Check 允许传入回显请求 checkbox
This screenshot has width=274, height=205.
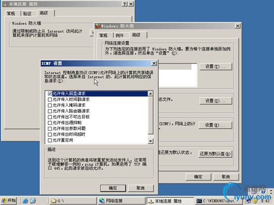50,94
